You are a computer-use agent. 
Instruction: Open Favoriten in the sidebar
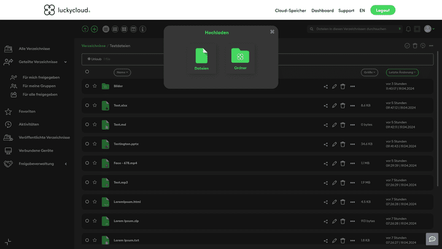coord(27,111)
